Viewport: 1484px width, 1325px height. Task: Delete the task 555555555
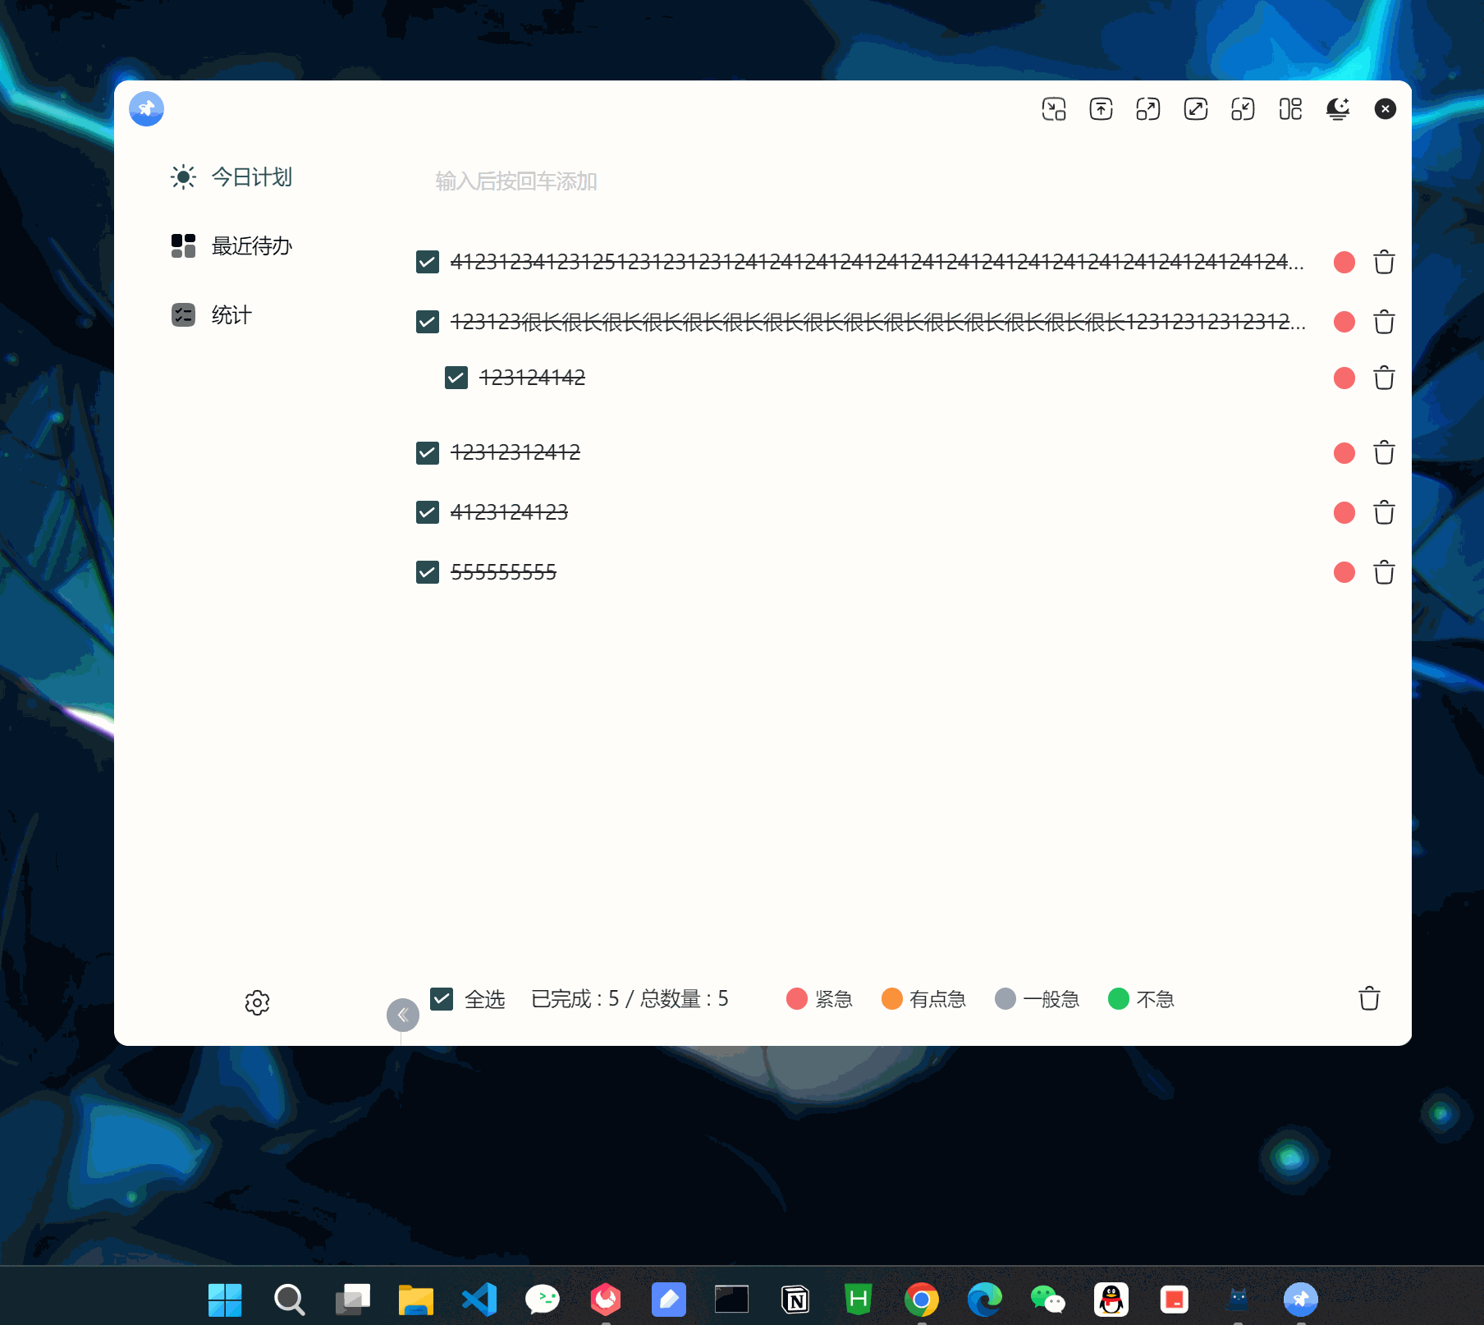click(1384, 572)
